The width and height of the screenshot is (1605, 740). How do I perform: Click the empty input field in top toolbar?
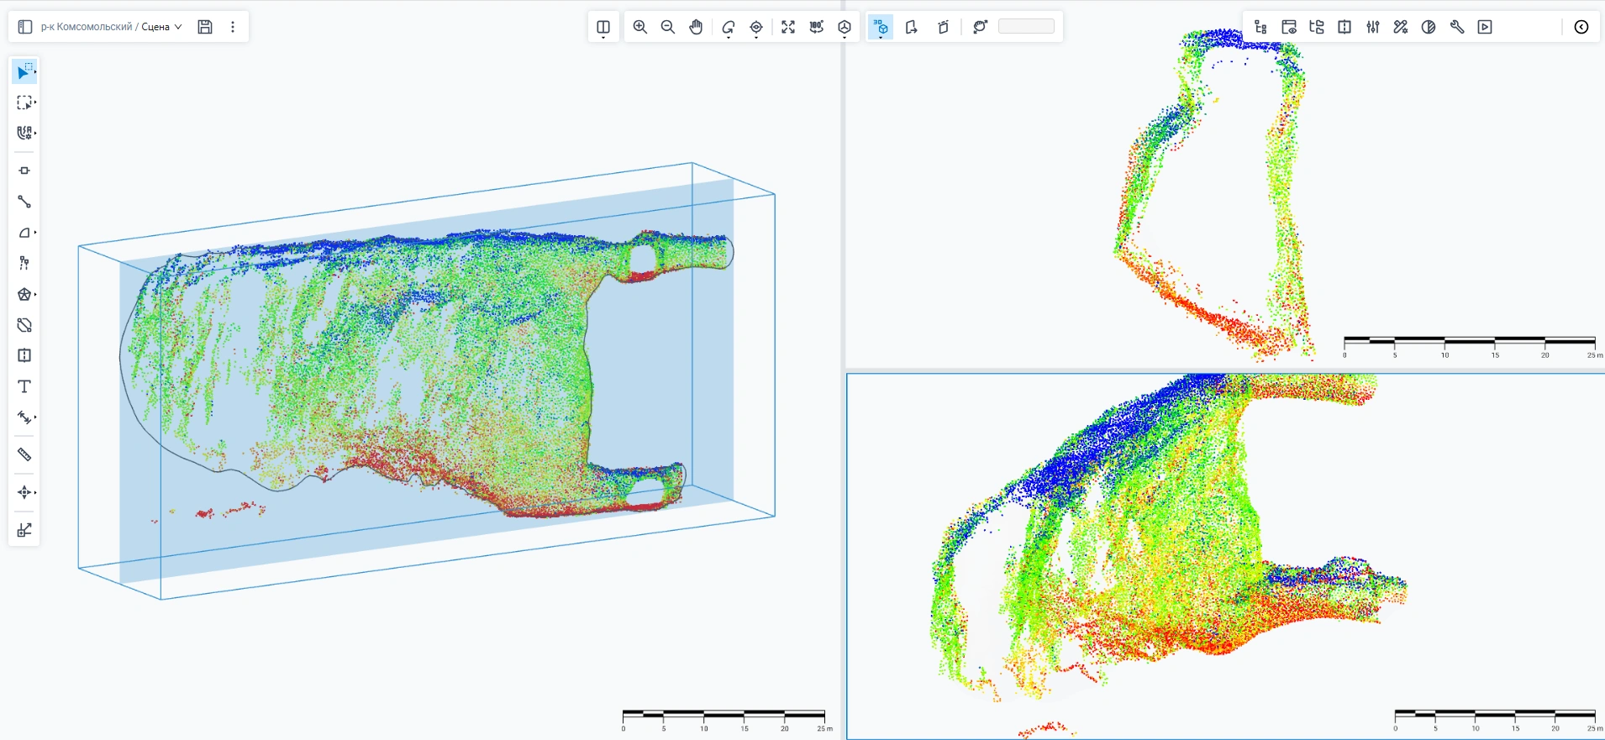point(1026,27)
